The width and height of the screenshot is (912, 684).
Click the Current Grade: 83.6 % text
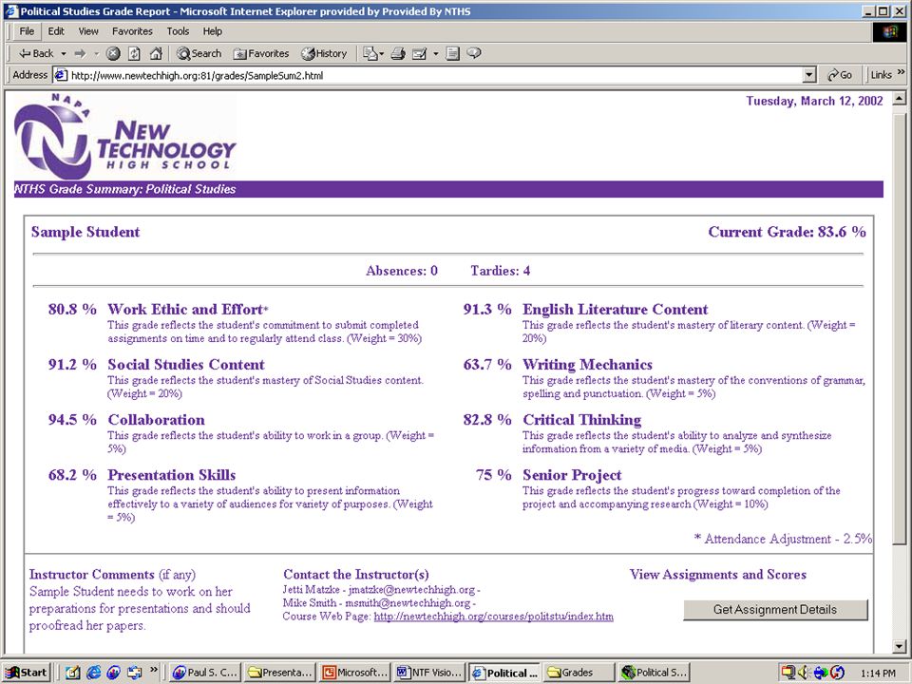[787, 232]
